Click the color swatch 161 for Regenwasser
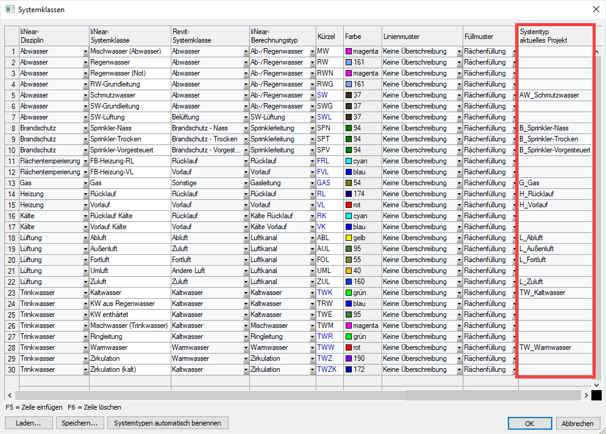This screenshot has height=434, width=606. pyautogui.click(x=348, y=62)
